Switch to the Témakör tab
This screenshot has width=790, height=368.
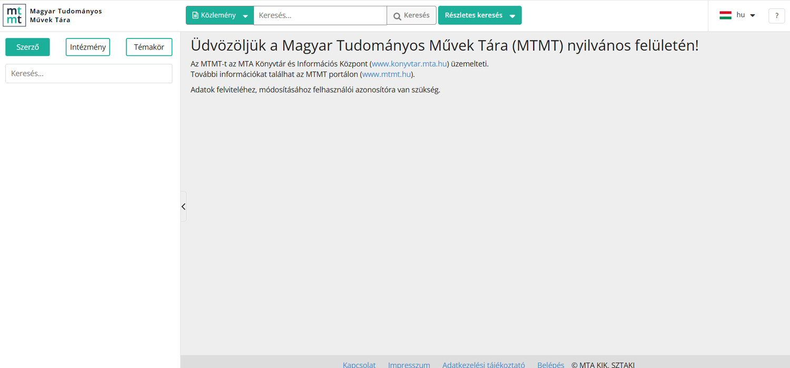coord(149,47)
